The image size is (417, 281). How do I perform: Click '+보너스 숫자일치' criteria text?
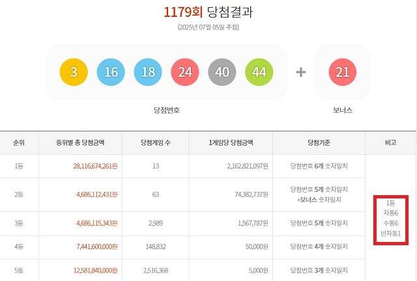coord(319,200)
